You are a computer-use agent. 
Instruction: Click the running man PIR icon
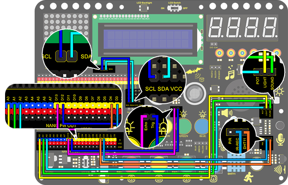point(248,177)
